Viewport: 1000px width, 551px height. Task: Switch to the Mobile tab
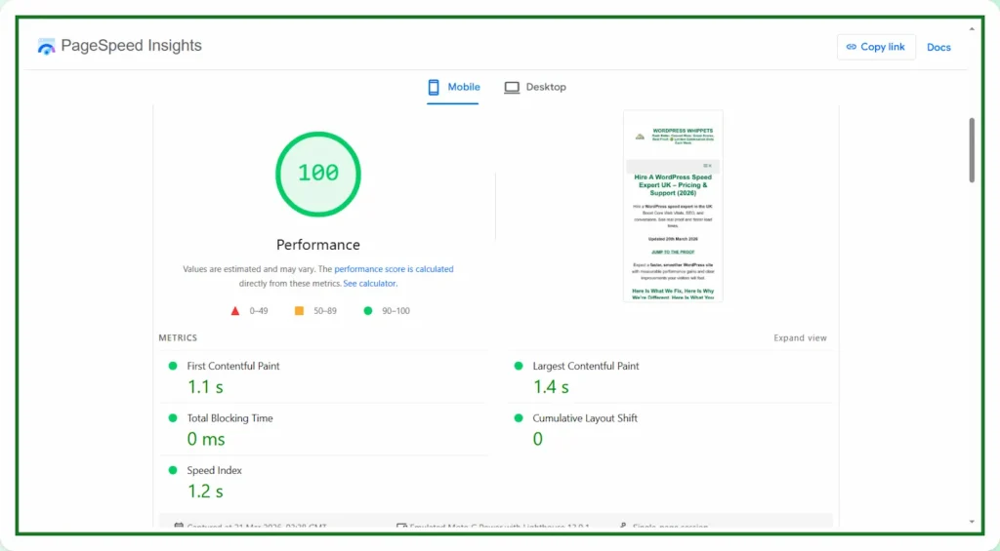point(453,87)
